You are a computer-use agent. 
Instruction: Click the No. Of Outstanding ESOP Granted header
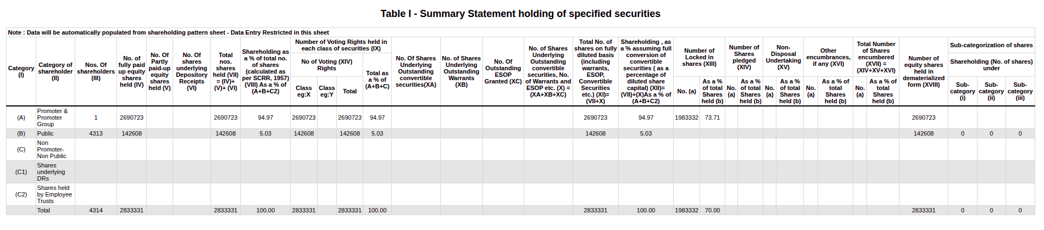pyautogui.click(x=503, y=71)
